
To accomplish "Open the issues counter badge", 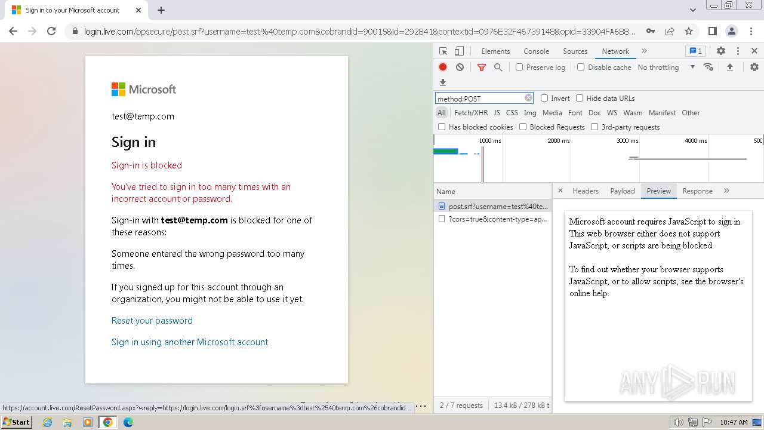I will click(695, 51).
